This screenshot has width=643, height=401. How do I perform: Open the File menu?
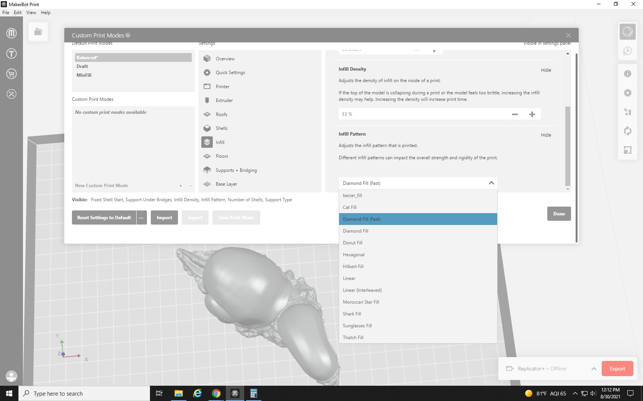[6, 13]
